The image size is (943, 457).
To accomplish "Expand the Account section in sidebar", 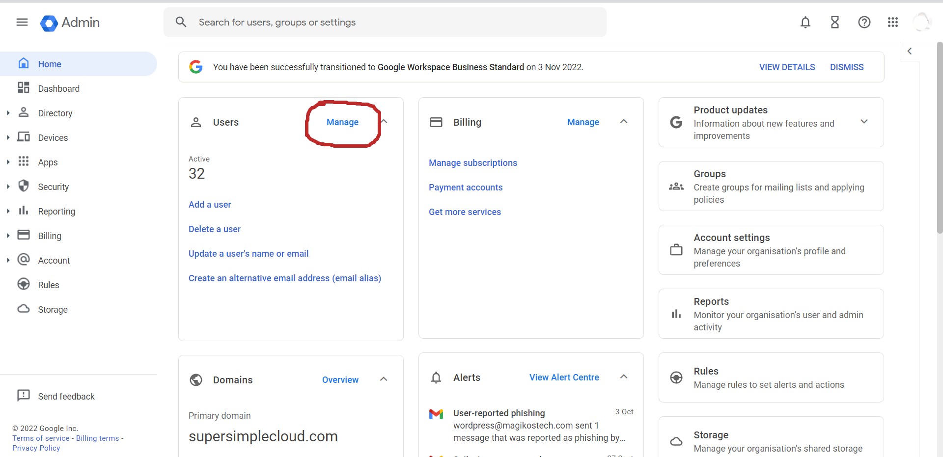I will click(x=8, y=260).
